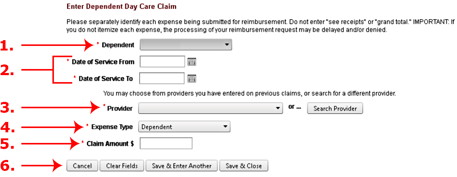The height and width of the screenshot is (177, 457).
Task: Click the "Date of Service From" label
Action: [x=103, y=62]
